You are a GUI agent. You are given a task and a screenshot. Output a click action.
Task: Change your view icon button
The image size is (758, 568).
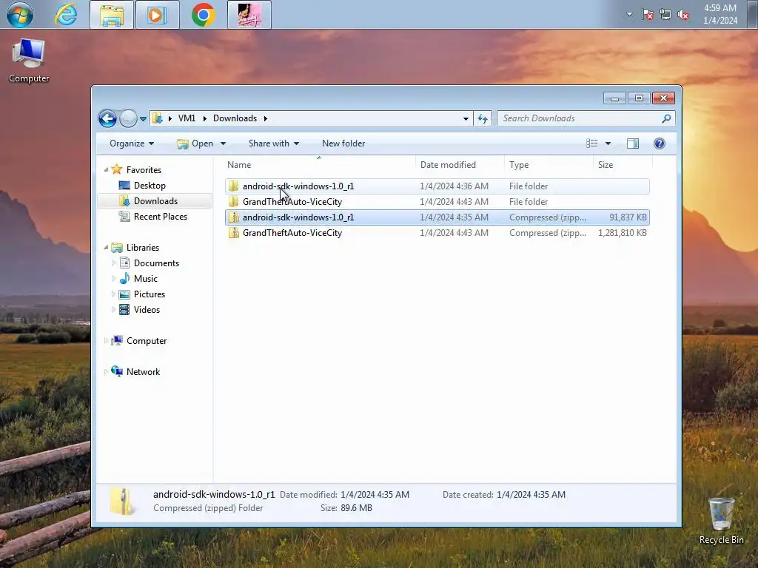click(x=591, y=143)
